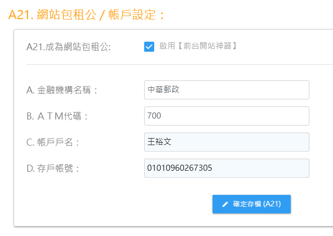
Task: Click the 啟用【前台開站神器】 label text
Action: 198,46
